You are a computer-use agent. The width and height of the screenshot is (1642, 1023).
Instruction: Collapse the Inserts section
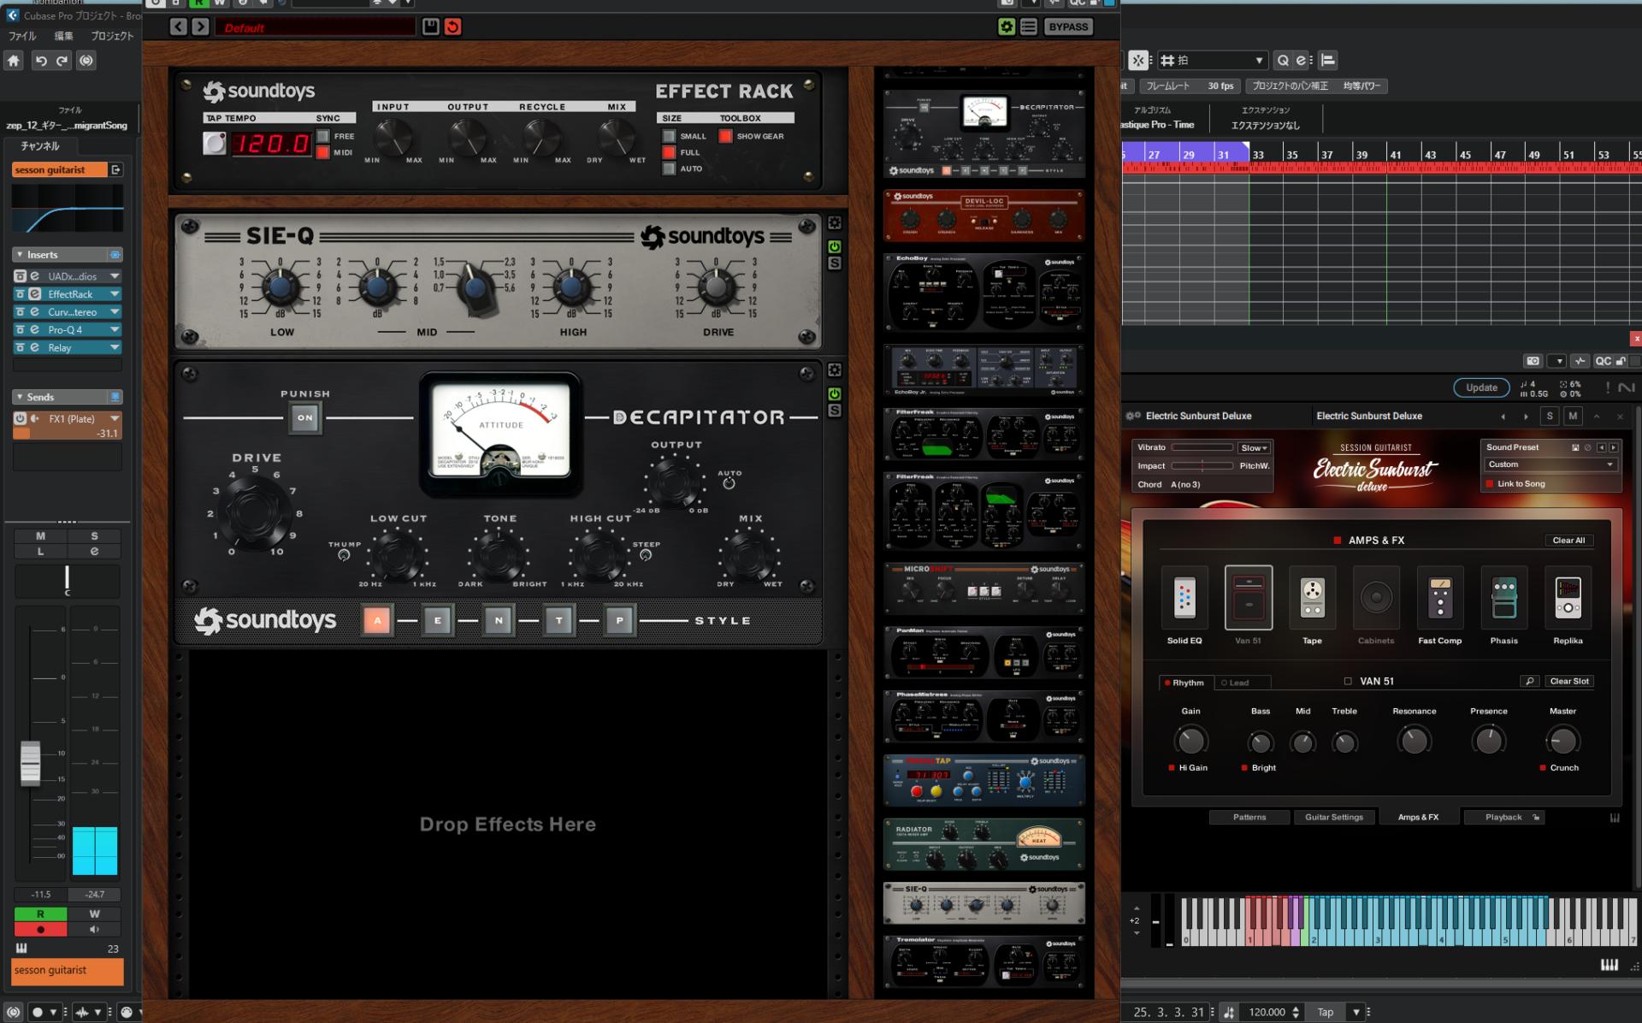[19, 255]
